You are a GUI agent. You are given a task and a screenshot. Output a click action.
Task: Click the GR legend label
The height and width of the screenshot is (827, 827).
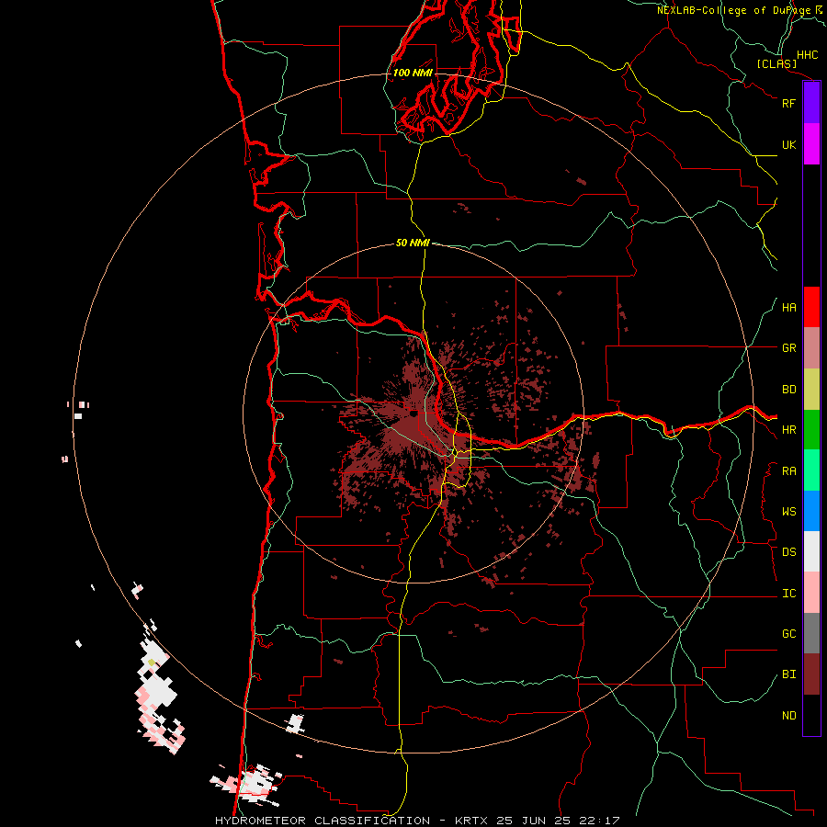click(x=788, y=348)
